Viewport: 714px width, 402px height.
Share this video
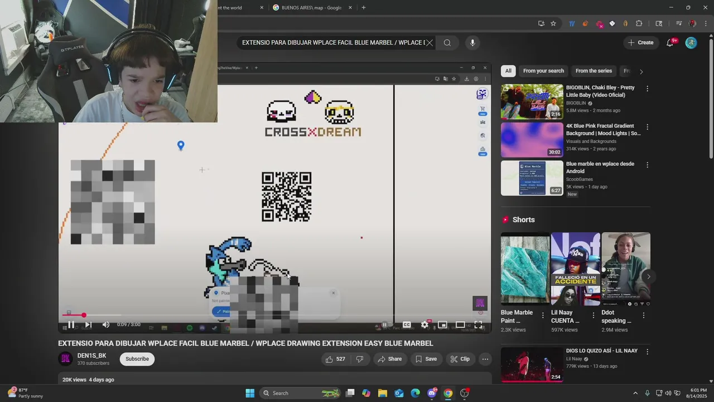coord(389,359)
